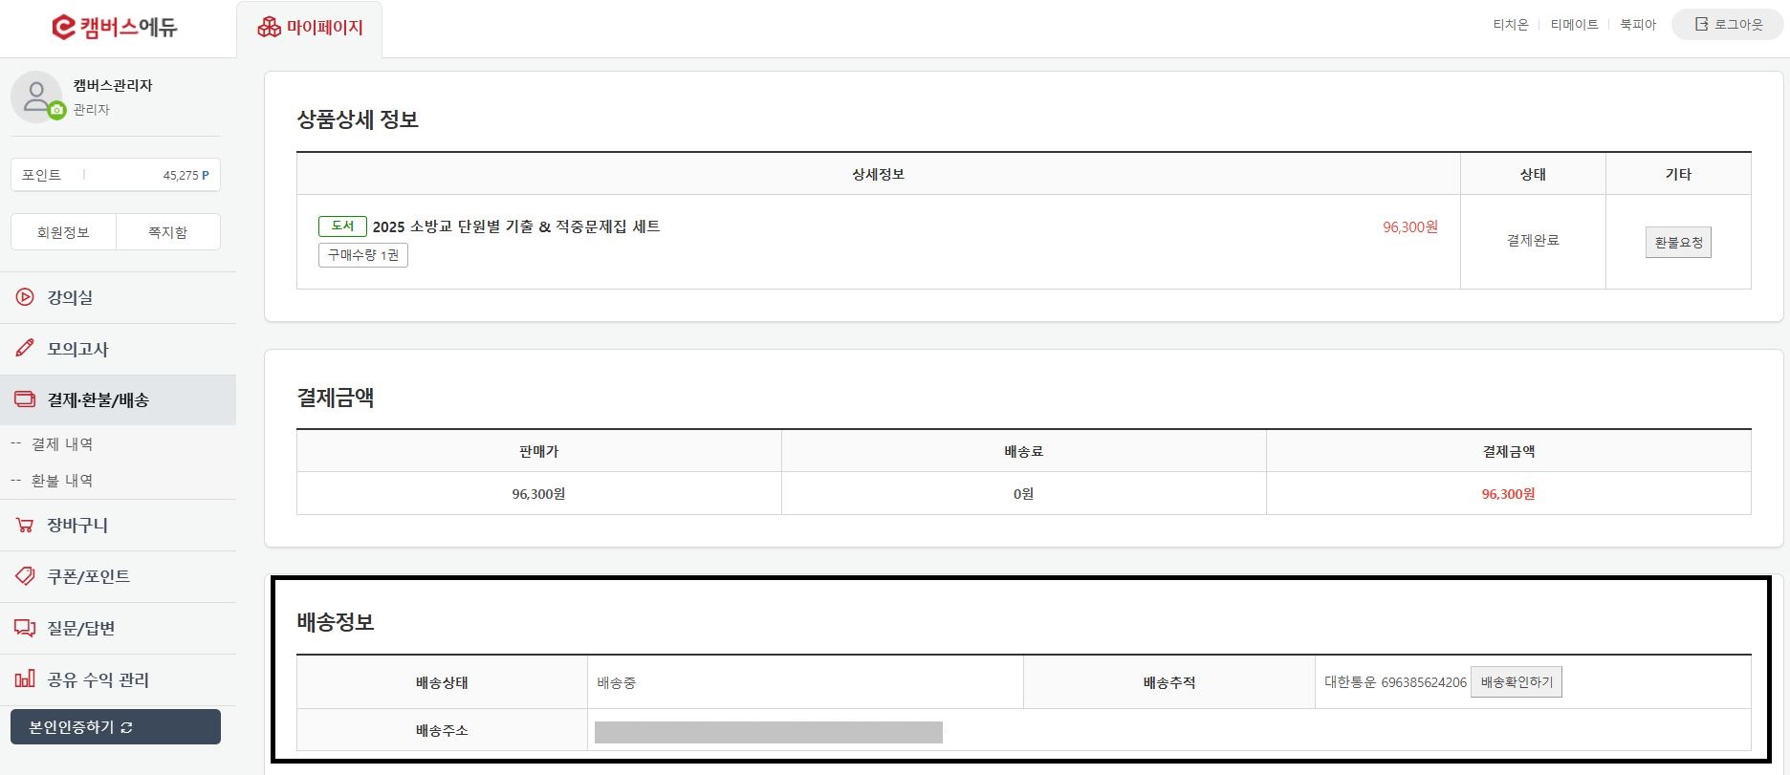Go to 결제 내역 submenu
The image size is (1790, 775).
(61, 444)
